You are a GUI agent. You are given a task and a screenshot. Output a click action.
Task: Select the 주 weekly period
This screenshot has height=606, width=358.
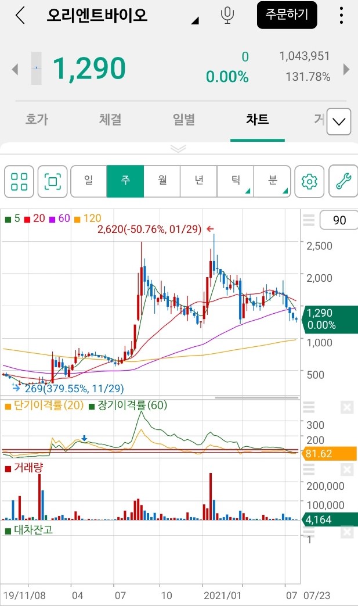125,181
